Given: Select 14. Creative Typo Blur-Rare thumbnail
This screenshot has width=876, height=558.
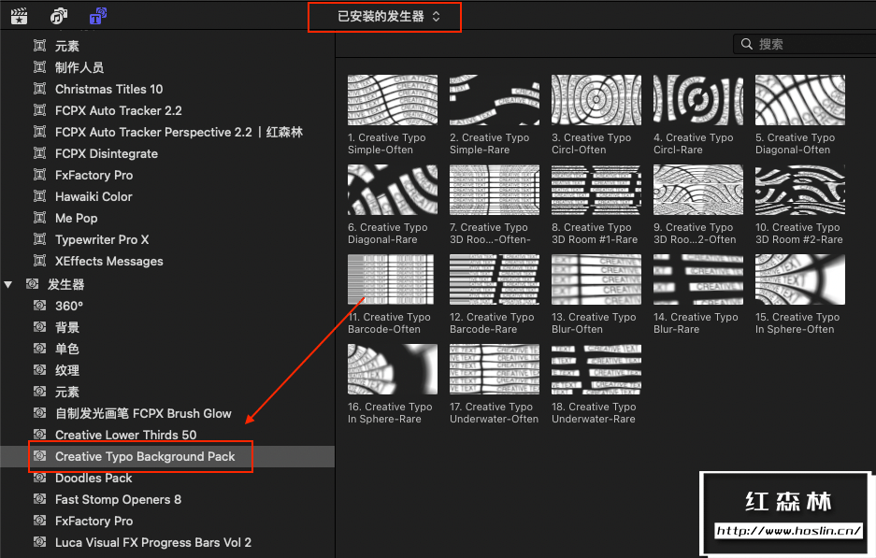Looking at the screenshot, I should tap(698, 279).
